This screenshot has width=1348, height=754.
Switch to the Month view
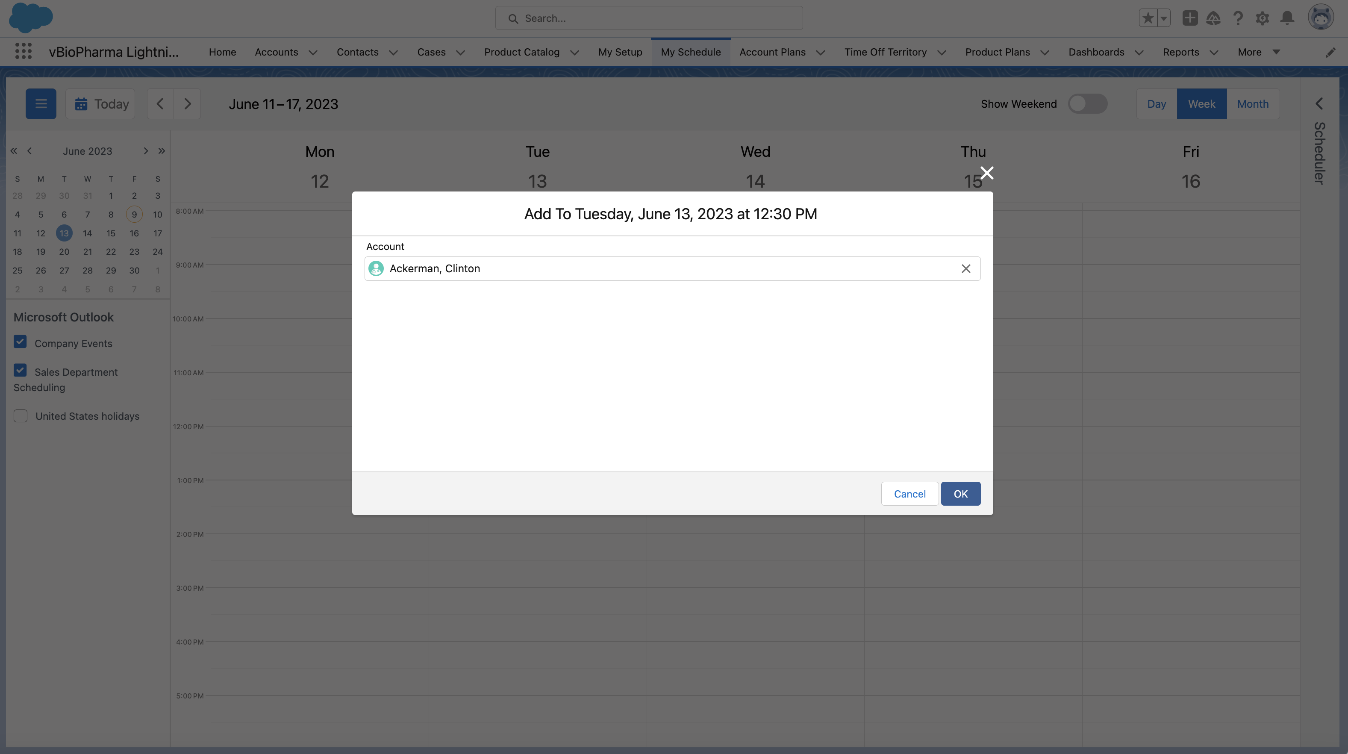point(1252,103)
